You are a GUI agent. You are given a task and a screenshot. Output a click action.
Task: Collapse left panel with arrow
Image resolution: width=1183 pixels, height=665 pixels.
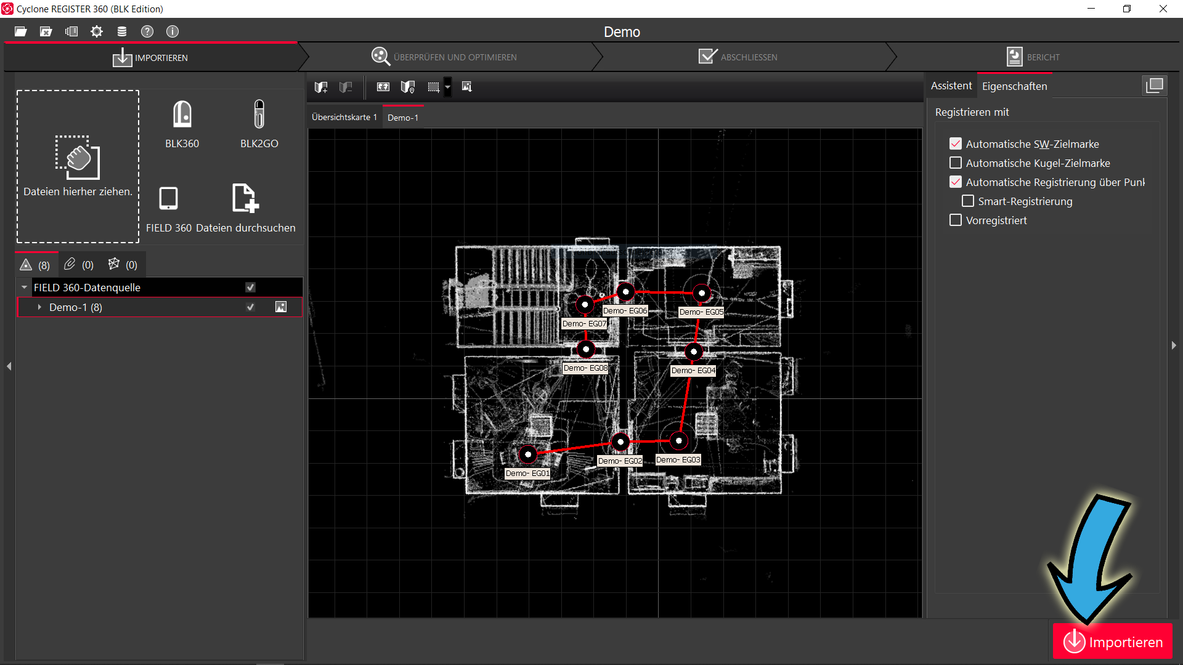click(9, 366)
